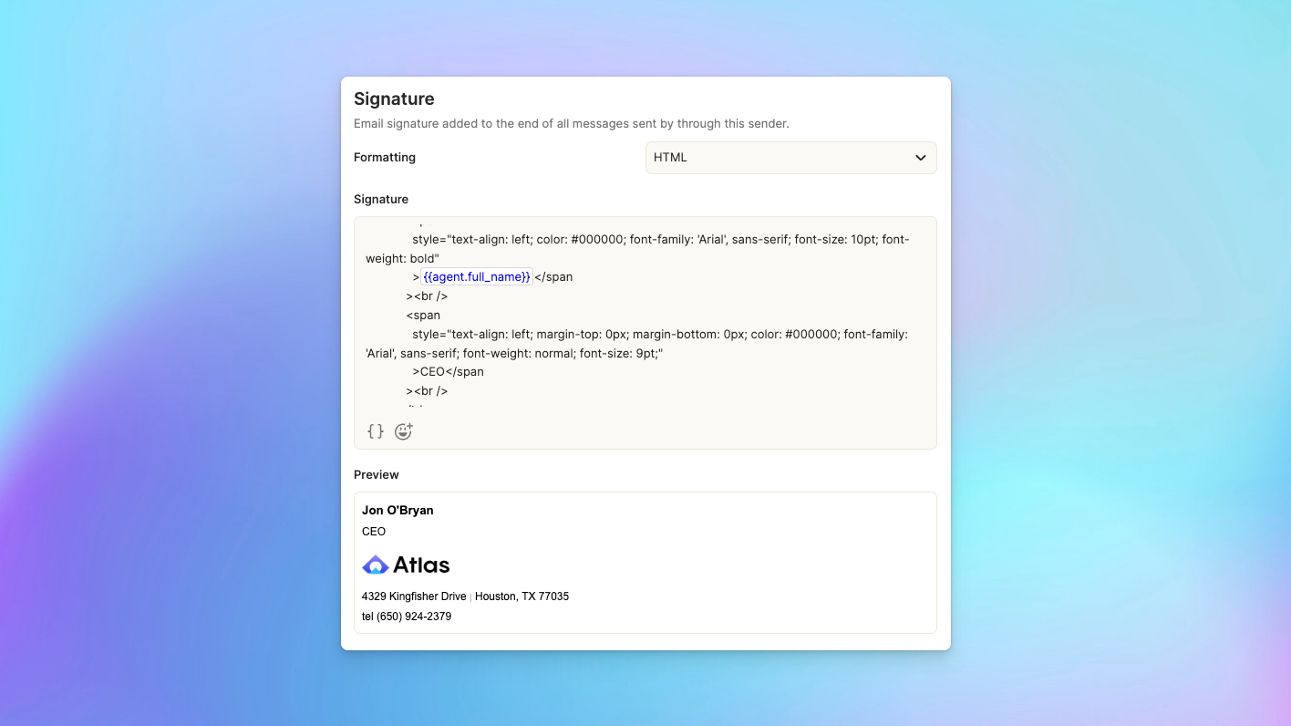Click the 'Email signature added to the end' description
This screenshot has width=1291, height=726.
pos(572,123)
